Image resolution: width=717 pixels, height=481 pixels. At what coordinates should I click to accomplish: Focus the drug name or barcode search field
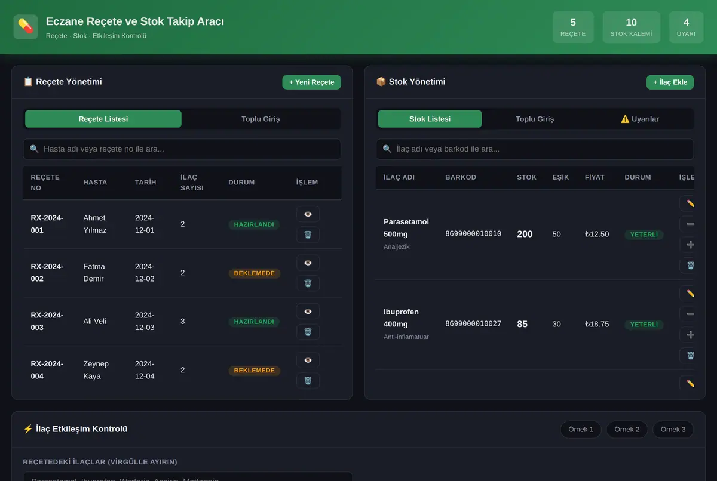pos(535,149)
